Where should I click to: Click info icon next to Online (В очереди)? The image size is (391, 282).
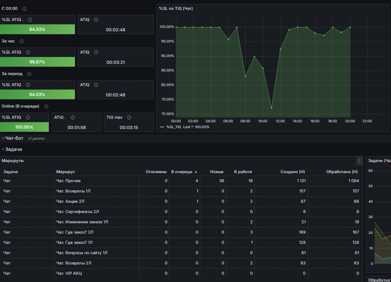(x=46, y=107)
